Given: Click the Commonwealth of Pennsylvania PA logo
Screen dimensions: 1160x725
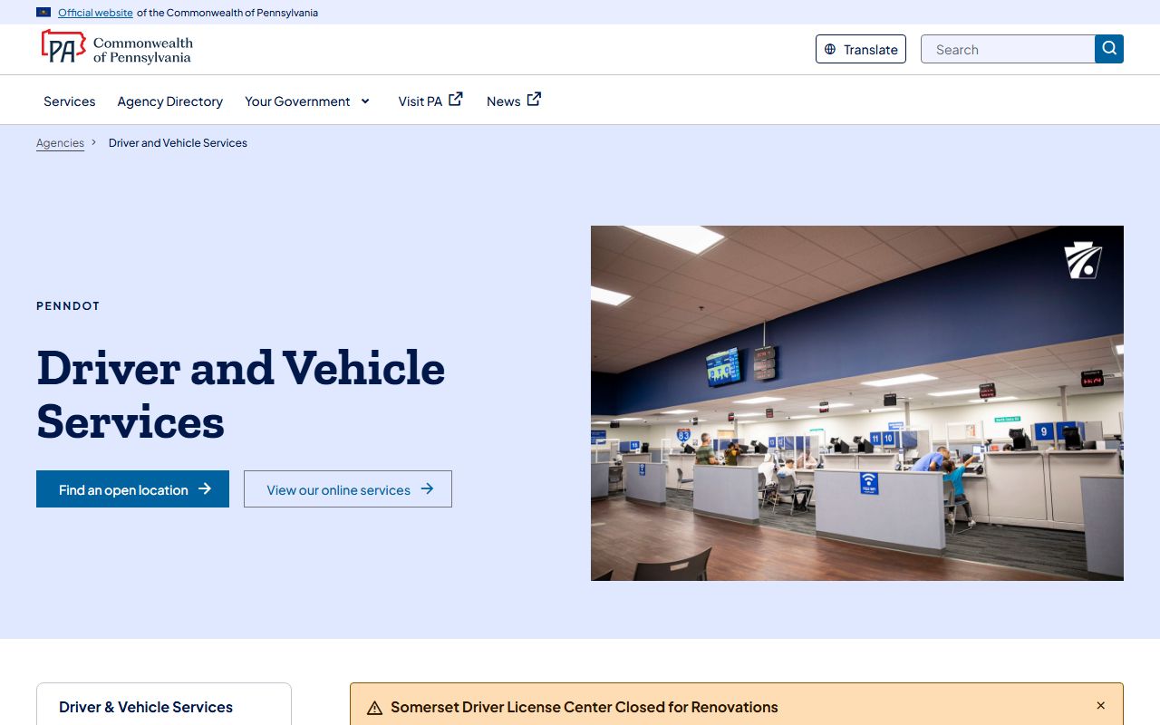Looking at the screenshot, I should [x=117, y=48].
